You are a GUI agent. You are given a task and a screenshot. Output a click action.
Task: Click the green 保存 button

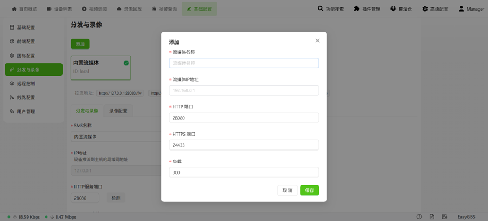pyautogui.click(x=309, y=190)
